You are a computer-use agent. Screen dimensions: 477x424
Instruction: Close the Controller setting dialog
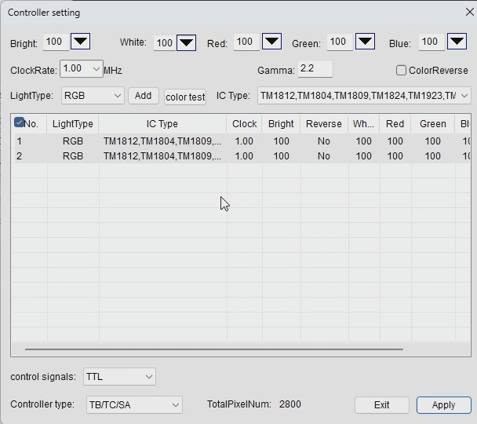click(469, 13)
